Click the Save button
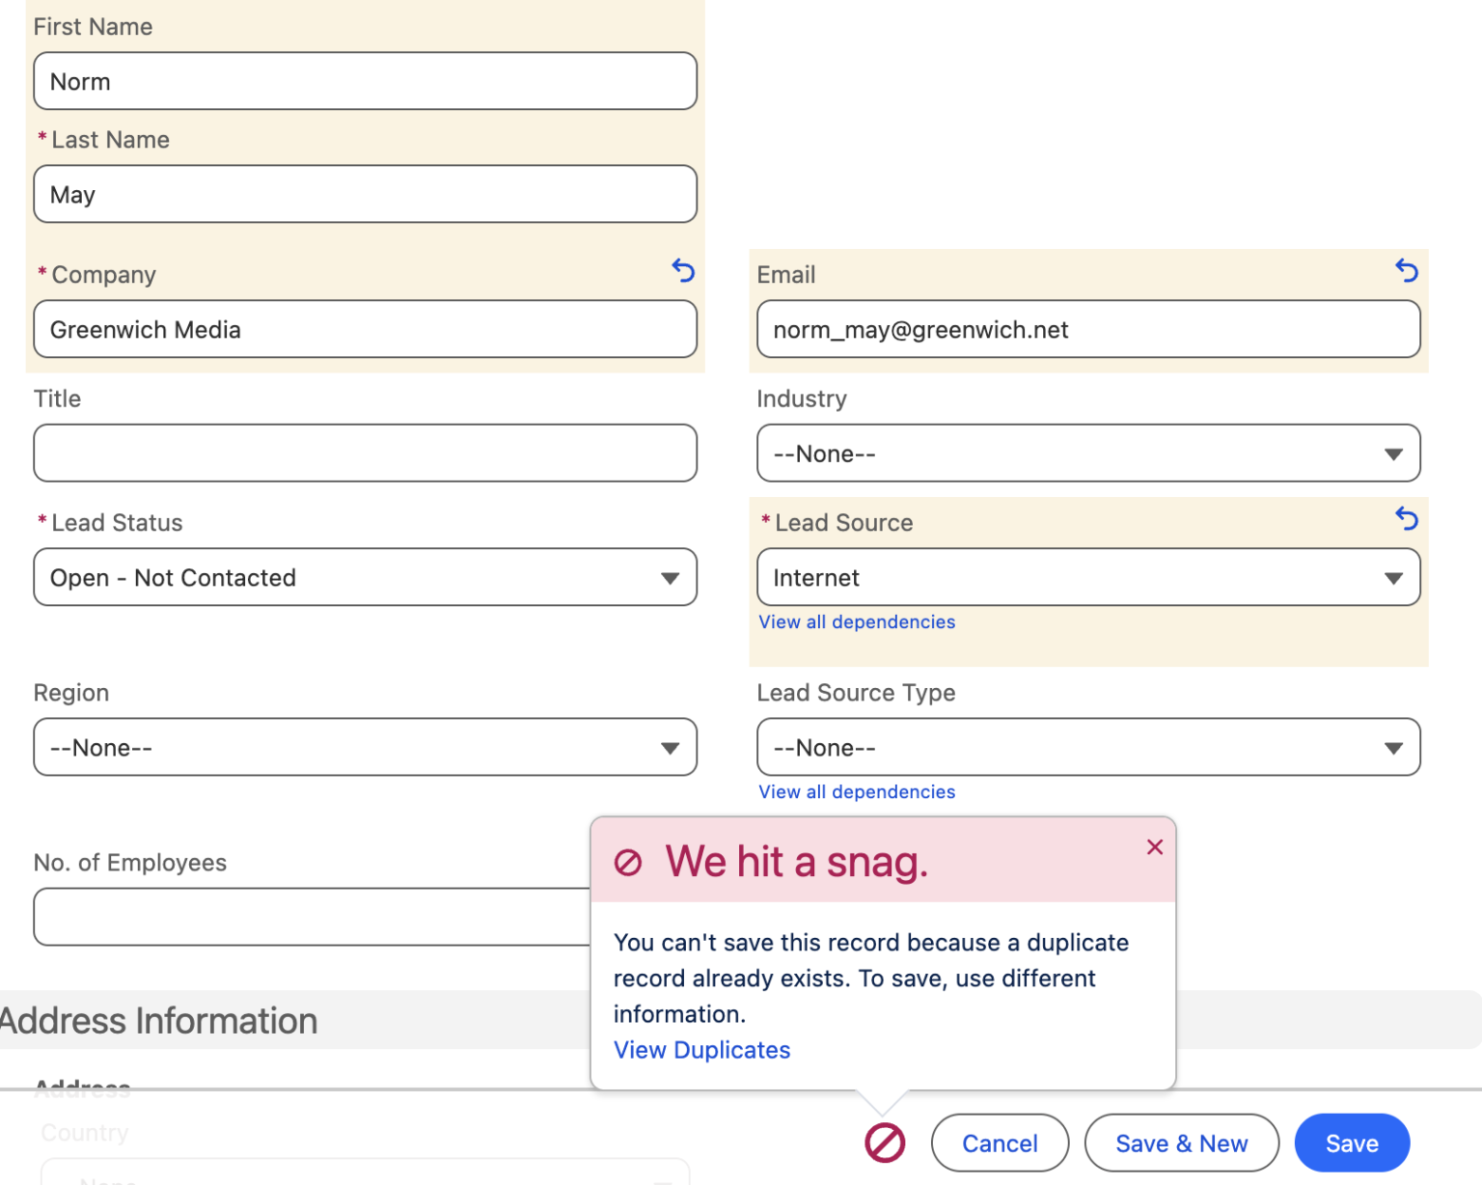The height and width of the screenshot is (1185, 1482). point(1351,1143)
